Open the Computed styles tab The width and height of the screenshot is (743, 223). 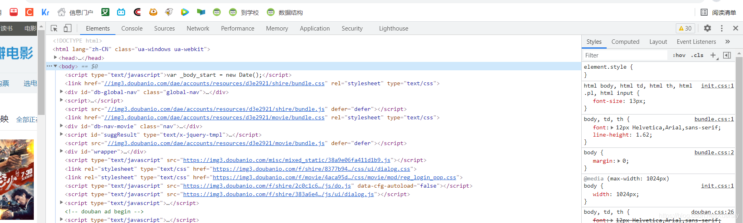tap(626, 42)
